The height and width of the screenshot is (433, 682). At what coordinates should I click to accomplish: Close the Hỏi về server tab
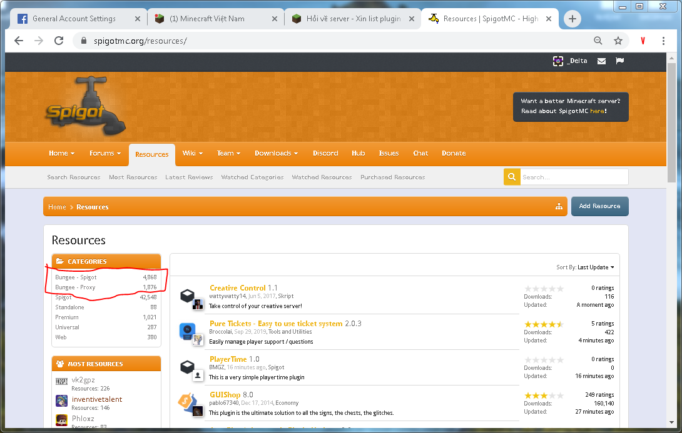(412, 19)
